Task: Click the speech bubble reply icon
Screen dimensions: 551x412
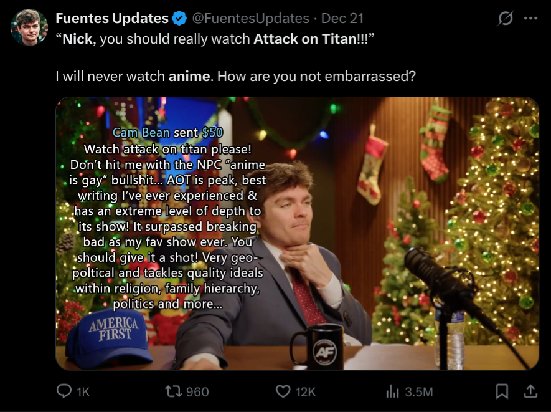Action: [x=64, y=391]
